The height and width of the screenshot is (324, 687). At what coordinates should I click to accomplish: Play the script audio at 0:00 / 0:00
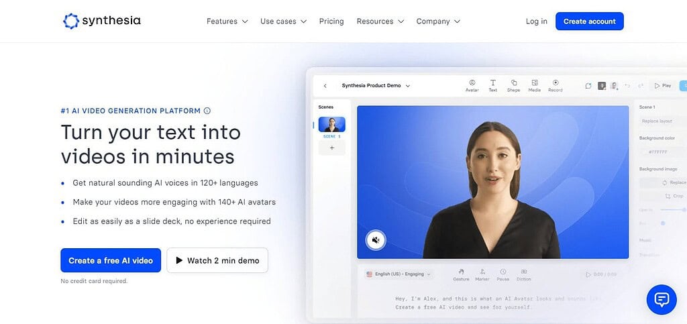coord(601,274)
